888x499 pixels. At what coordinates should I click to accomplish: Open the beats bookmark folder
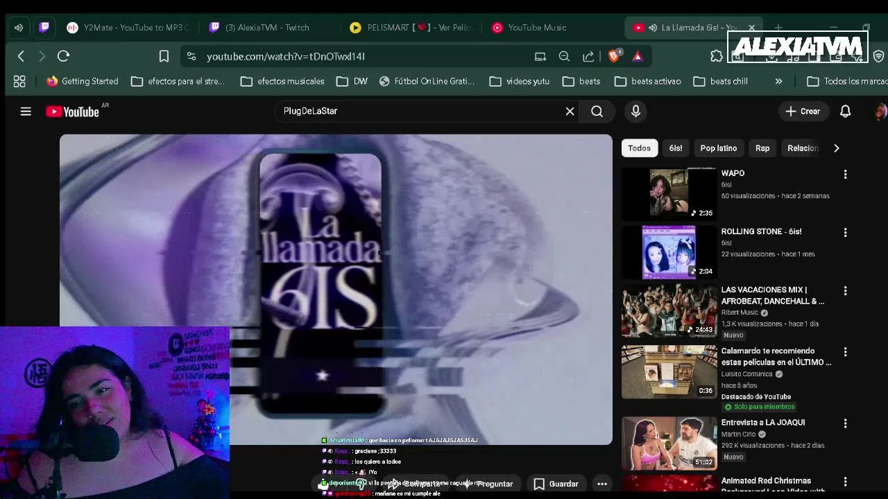point(581,81)
